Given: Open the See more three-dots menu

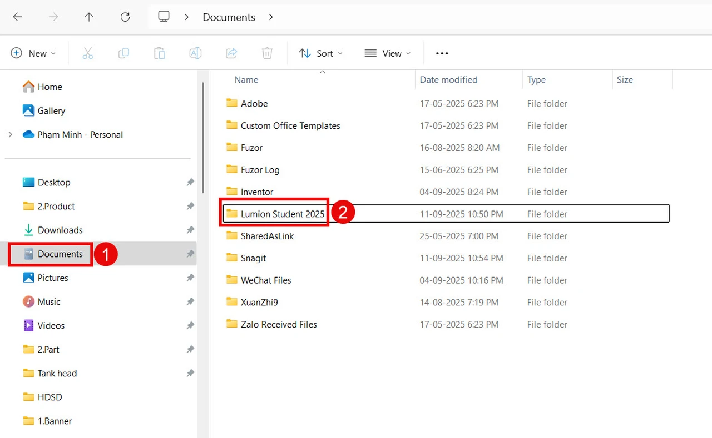Looking at the screenshot, I should [x=442, y=53].
